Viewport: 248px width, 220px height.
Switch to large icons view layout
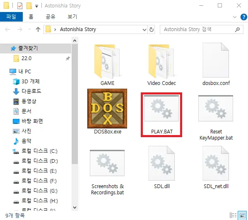(x=242, y=215)
